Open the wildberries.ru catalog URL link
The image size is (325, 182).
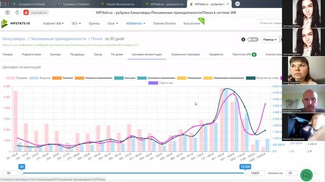pyautogui.click(x=71, y=45)
